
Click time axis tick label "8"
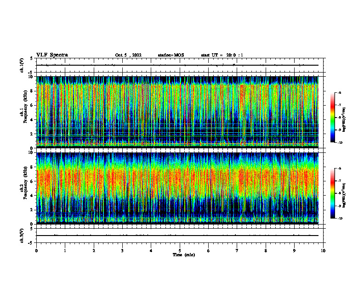(x=266, y=251)
